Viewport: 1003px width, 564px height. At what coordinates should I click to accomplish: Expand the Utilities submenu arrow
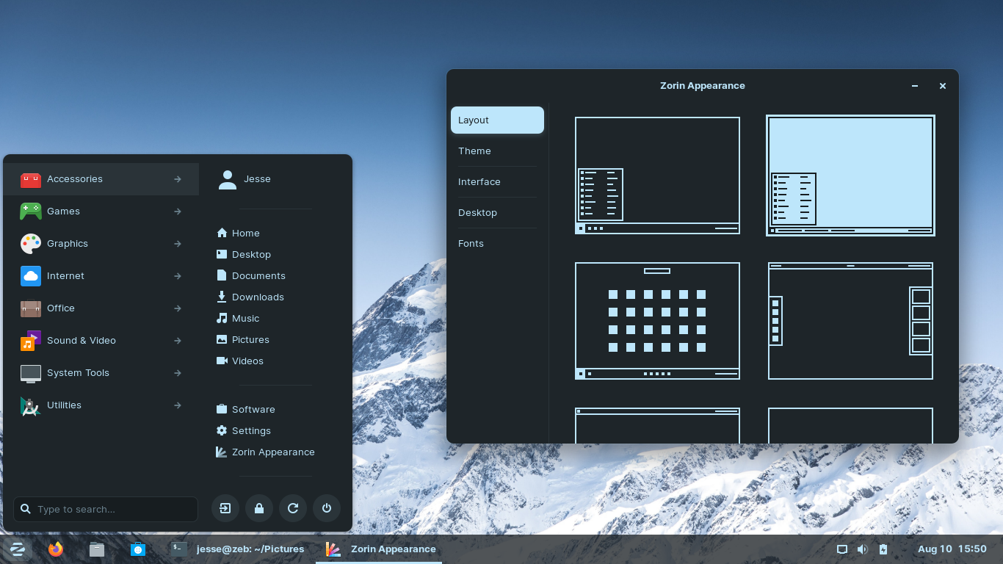pyautogui.click(x=178, y=405)
